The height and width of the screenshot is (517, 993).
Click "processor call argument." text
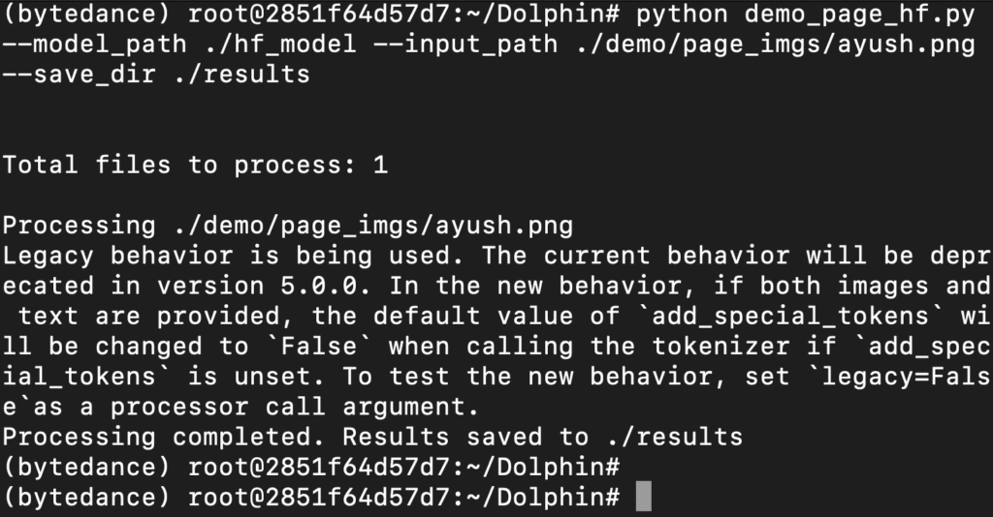295,407
